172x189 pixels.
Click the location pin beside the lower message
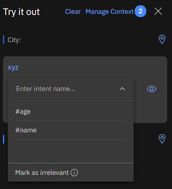[162, 139]
